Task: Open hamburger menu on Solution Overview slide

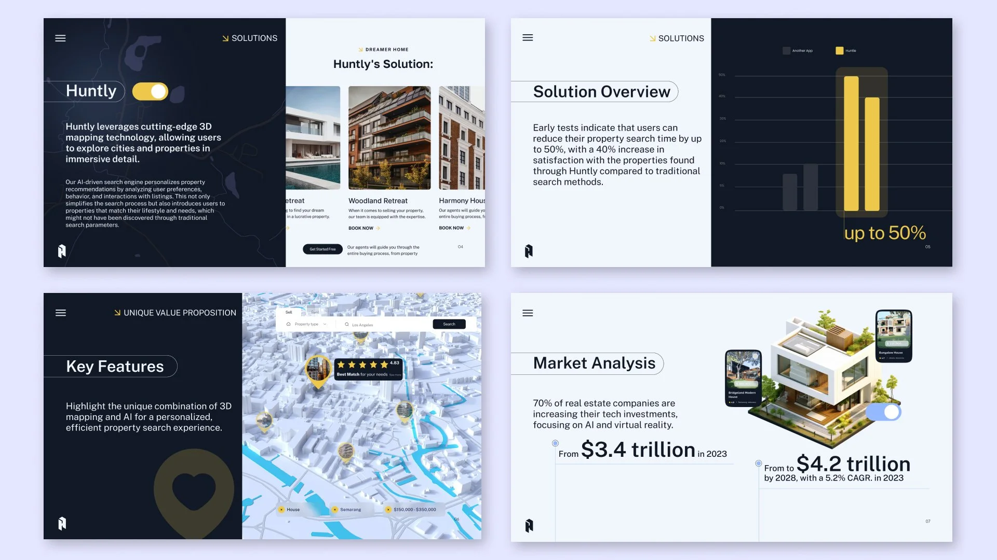Action: [528, 38]
